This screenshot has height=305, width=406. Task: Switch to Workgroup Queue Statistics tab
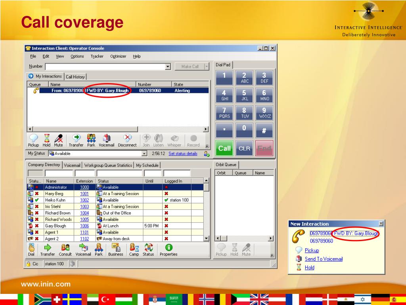pyautogui.click(x=108, y=165)
